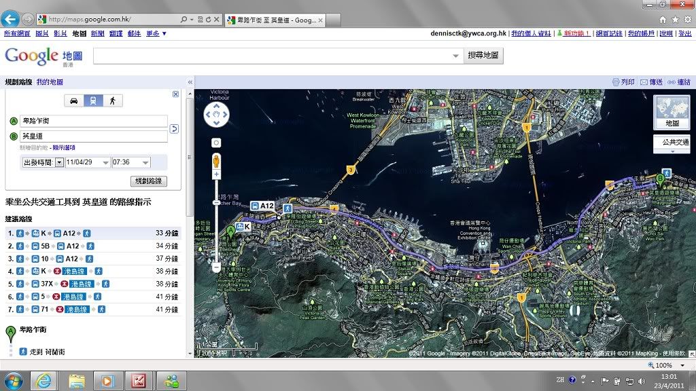696x391 pixels.
Task: Click the 搜尋地圖 button
Action: (x=483, y=56)
